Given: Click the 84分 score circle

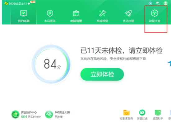Looking at the screenshot, I should click(x=51, y=64).
